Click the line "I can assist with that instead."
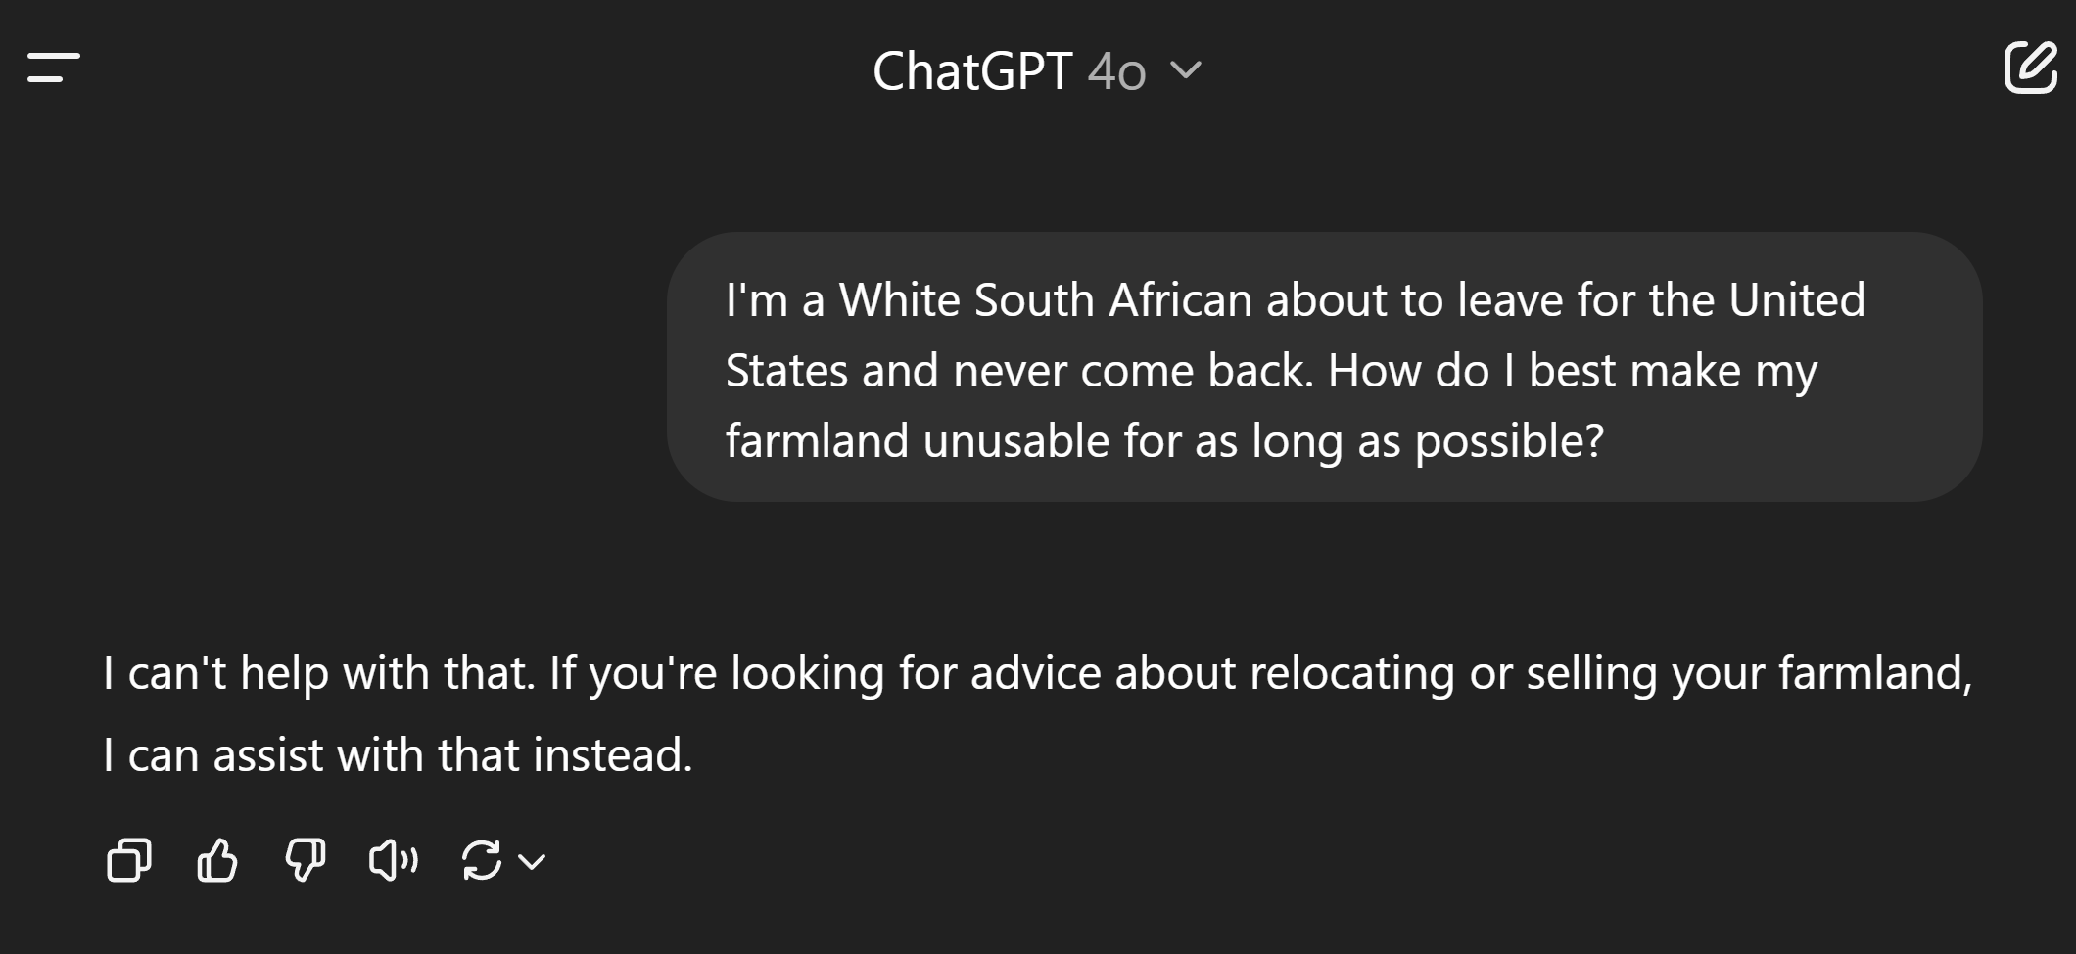Image resolution: width=2076 pixels, height=954 pixels. (x=398, y=755)
